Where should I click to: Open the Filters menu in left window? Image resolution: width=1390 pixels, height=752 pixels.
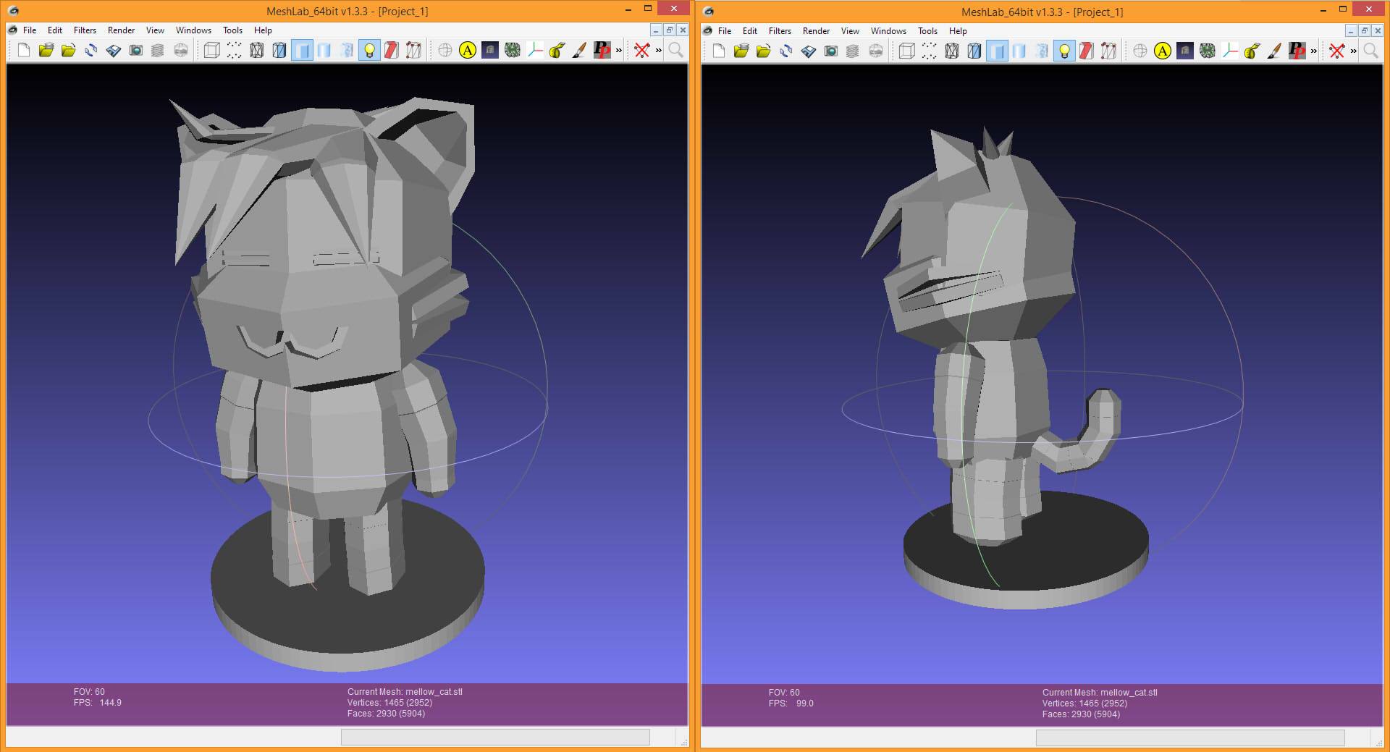(x=85, y=30)
